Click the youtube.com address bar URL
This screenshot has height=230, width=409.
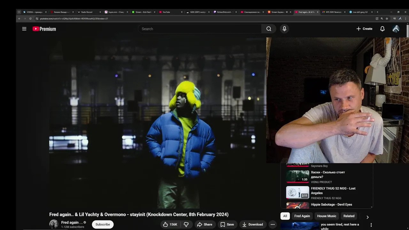74,19
